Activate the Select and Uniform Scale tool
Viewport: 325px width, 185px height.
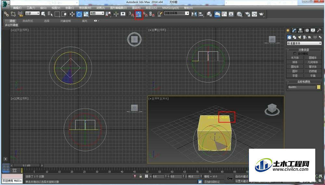[86, 14]
